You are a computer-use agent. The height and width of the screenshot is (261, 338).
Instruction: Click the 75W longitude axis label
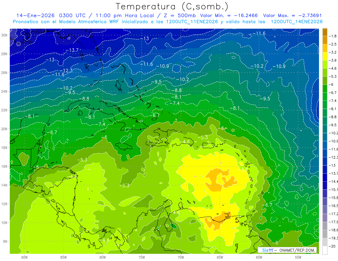coord(142,257)
